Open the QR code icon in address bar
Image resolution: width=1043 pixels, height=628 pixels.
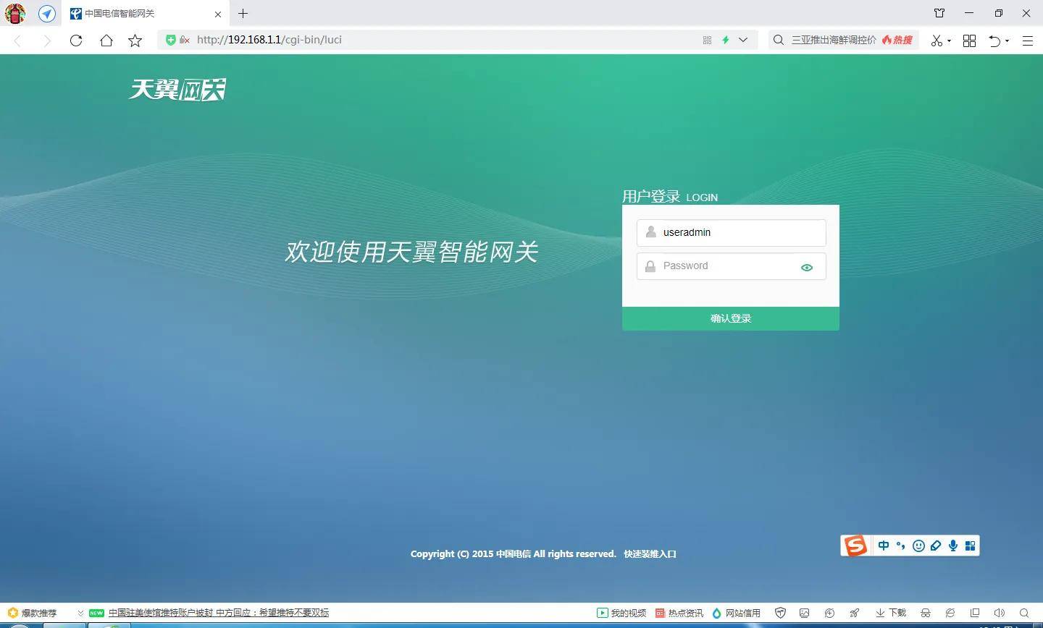point(707,40)
